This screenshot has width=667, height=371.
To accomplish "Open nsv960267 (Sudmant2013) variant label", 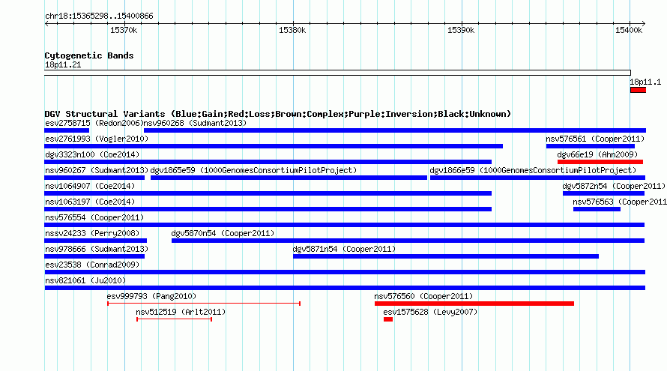I will 97,171.
